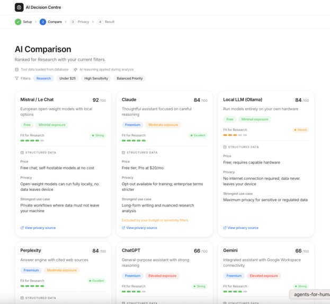Click the Local LLM orange fit rating bar
The image size is (330, 304).
[x=235, y=135]
